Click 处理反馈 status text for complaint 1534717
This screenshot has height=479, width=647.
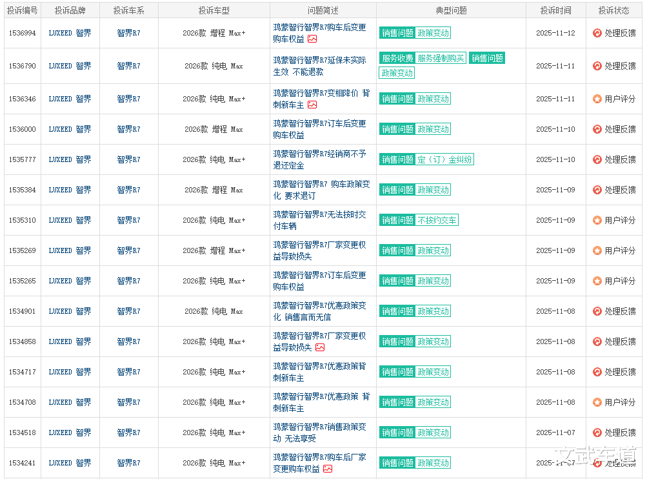pyautogui.click(x=620, y=372)
